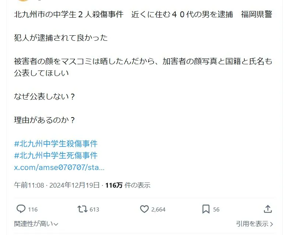Viewport: 294px width, 235px height.
Task: Click the post headline text about 北九州市
Action: (144, 15)
